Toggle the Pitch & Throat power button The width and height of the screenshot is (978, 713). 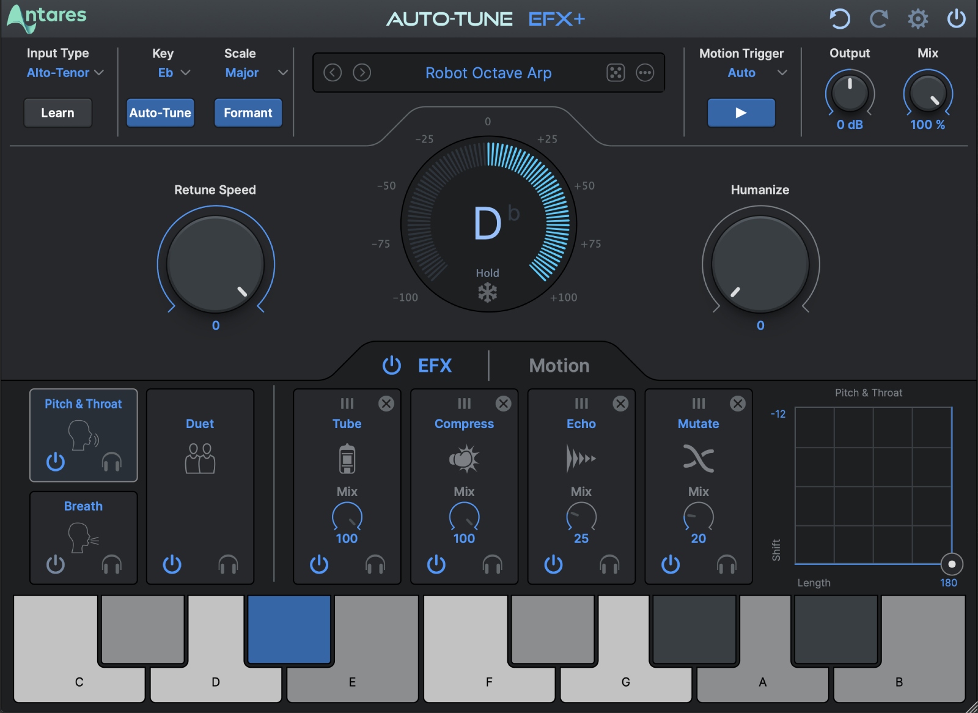point(54,462)
